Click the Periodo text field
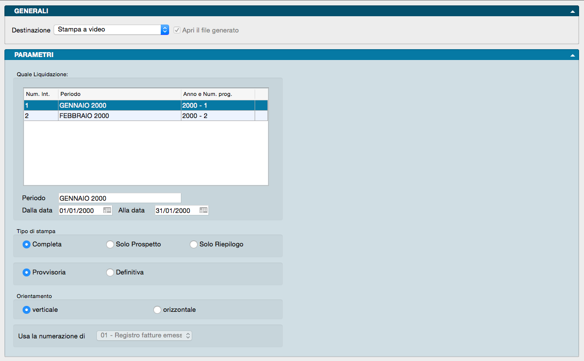Screen dimensions: 584x361 (119, 198)
